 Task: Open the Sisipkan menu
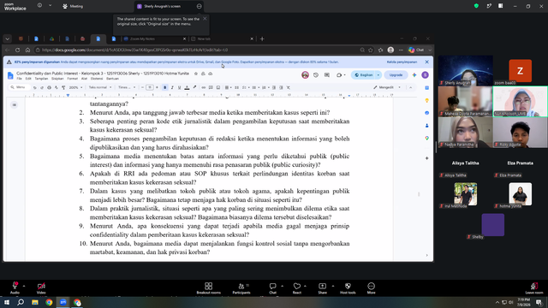coord(57,79)
